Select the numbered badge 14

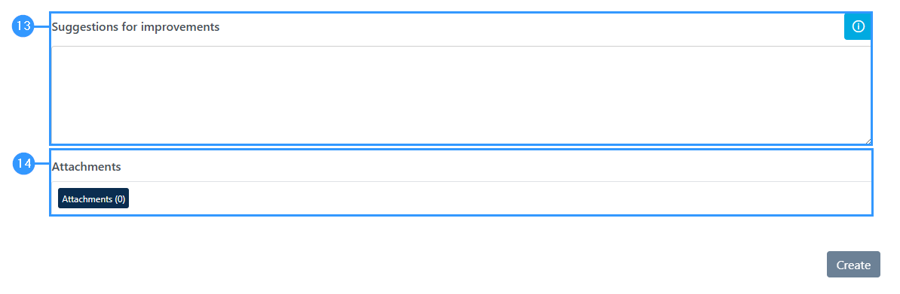pos(23,163)
